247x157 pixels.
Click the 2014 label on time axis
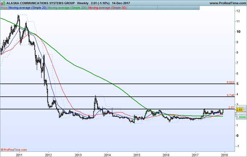point(107,155)
